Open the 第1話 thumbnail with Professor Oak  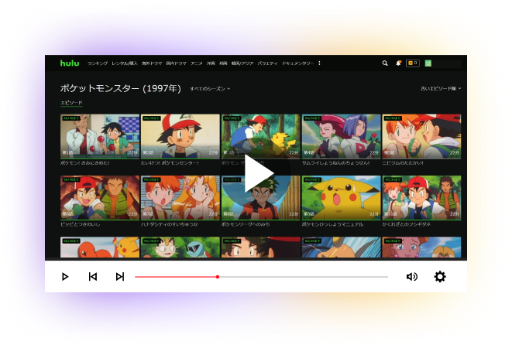point(100,136)
